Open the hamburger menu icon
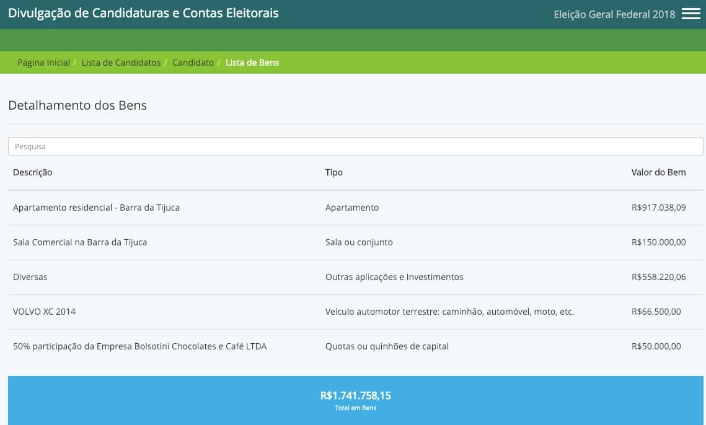The width and height of the screenshot is (706, 425). tap(691, 14)
